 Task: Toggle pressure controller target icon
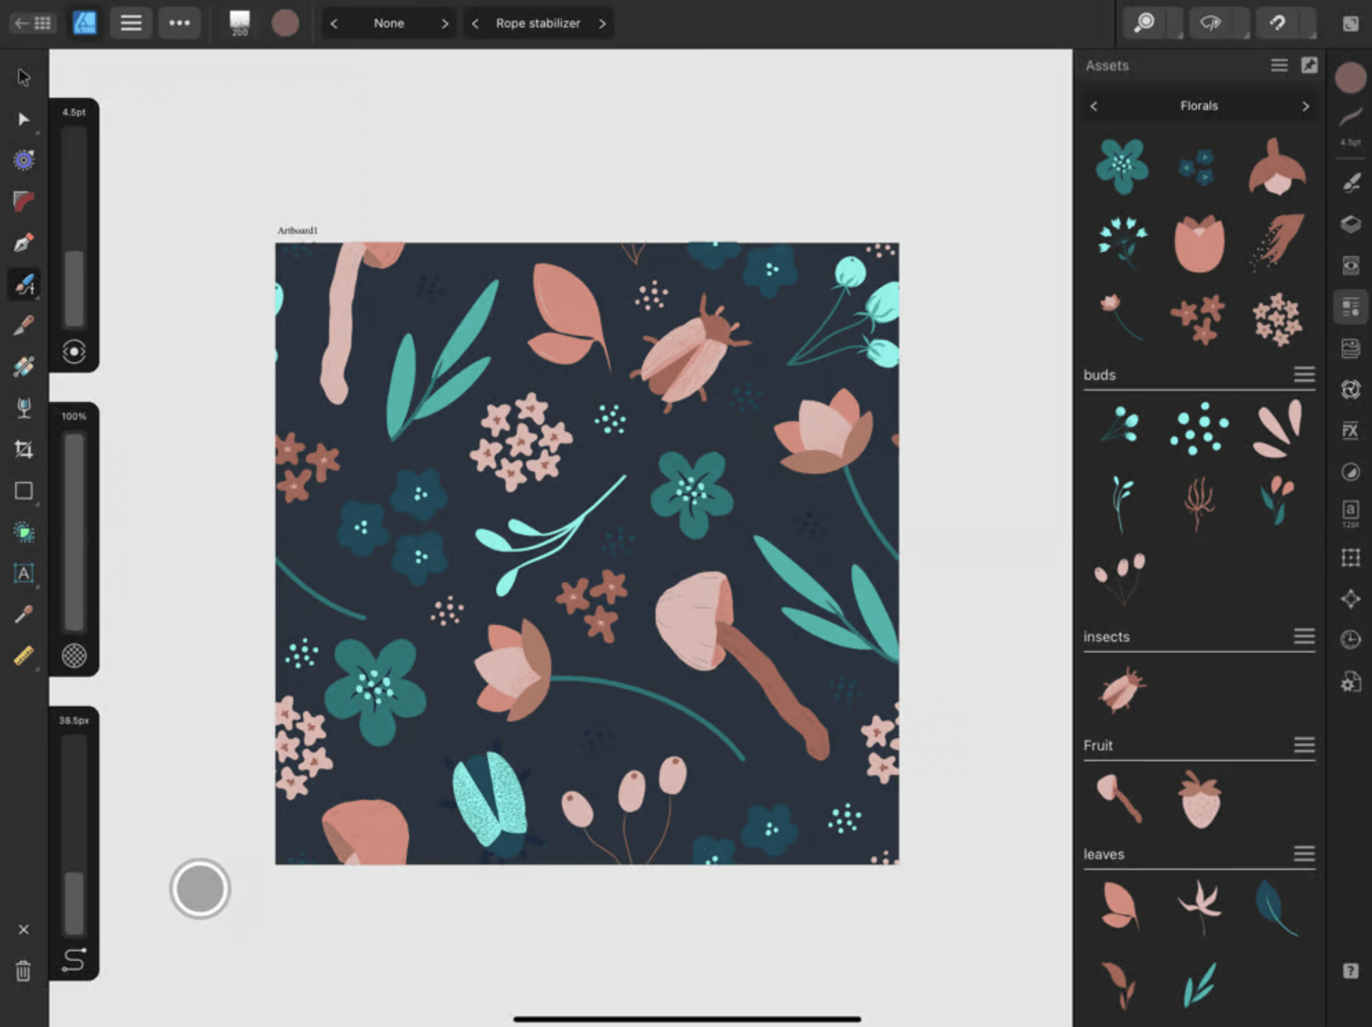click(x=74, y=352)
